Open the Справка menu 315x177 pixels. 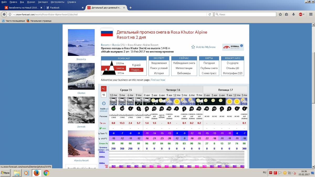click(72, 2)
